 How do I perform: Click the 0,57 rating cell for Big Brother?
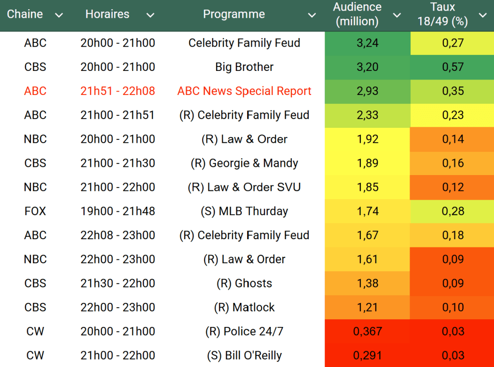[453, 67]
